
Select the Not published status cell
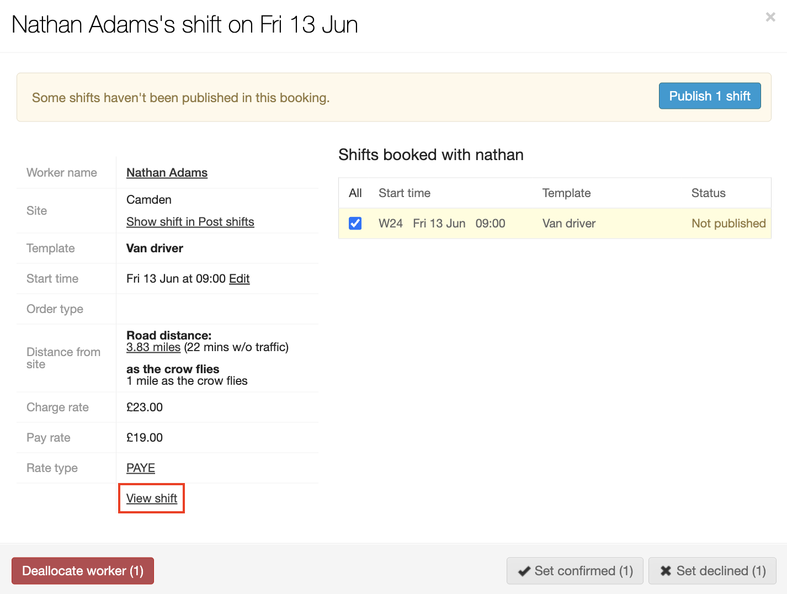pos(728,224)
